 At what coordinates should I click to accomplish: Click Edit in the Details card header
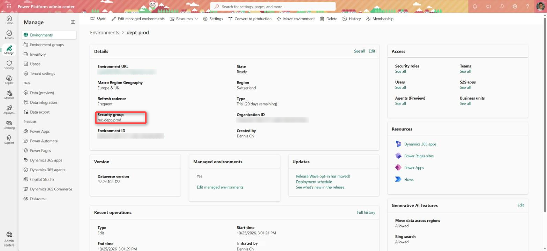372,51
